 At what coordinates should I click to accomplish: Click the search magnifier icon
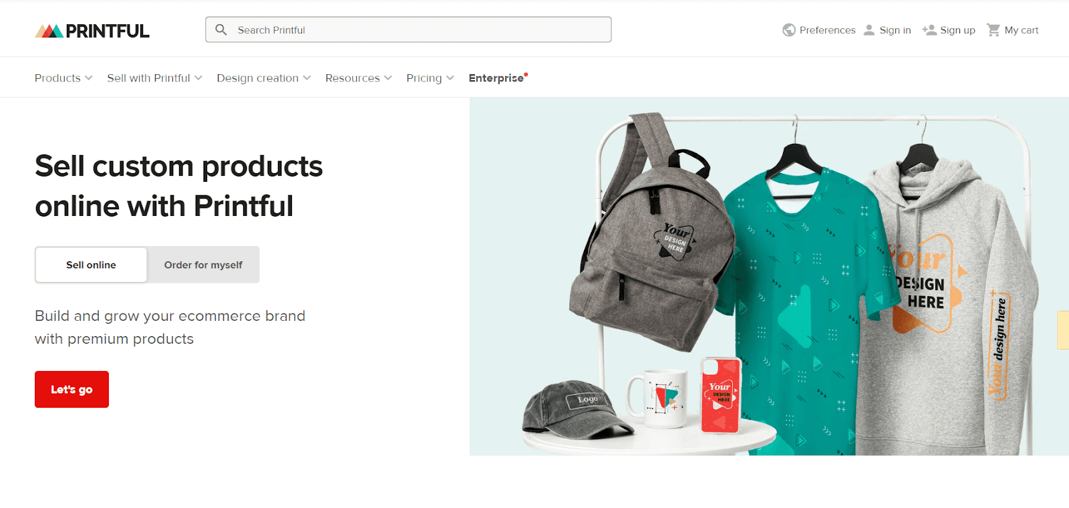click(221, 29)
